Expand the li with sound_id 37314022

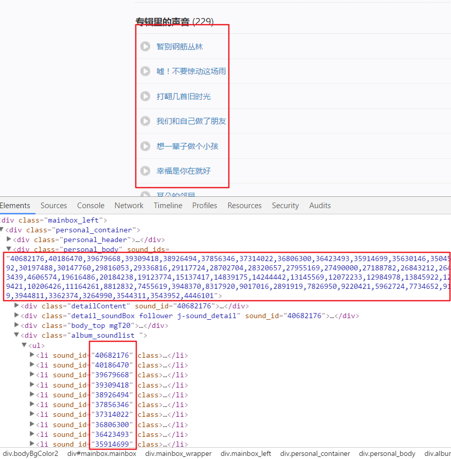coord(32,414)
